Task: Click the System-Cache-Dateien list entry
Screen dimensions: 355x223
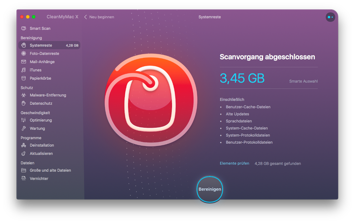Action: tap(247, 128)
